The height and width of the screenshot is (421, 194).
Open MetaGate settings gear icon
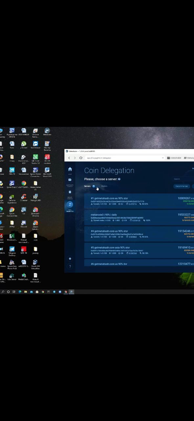pyautogui.click(x=70, y=259)
